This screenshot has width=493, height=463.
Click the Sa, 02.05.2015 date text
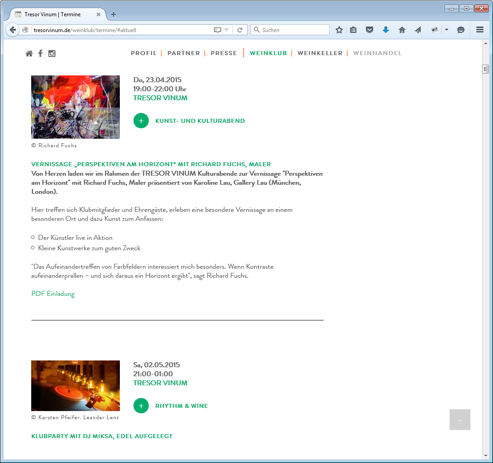tap(156, 365)
